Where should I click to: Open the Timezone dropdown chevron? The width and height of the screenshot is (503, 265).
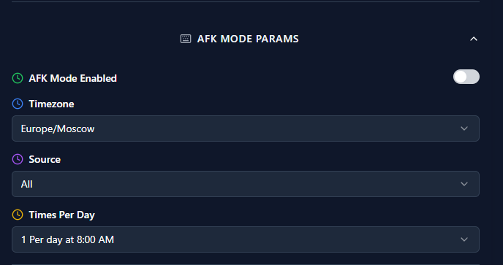point(464,128)
